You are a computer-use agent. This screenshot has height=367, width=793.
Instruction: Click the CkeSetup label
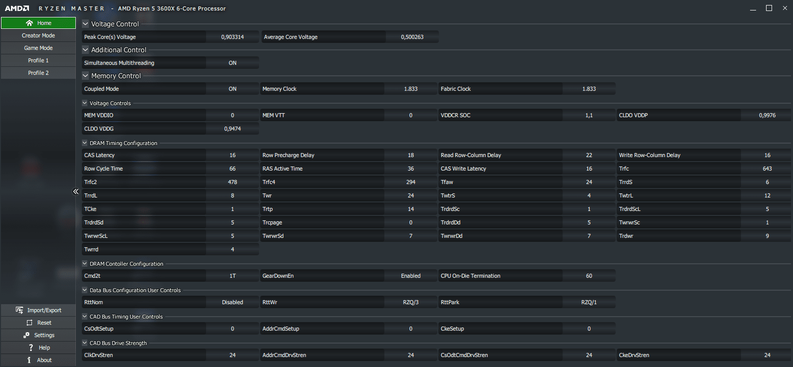click(x=452, y=329)
